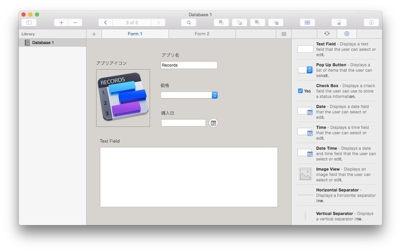Click the Records app icon image

123,98
